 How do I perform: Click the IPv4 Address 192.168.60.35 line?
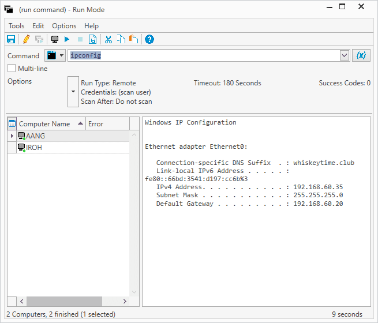pos(249,187)
